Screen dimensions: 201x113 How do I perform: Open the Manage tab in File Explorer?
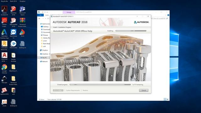click(x=69, y=12)
